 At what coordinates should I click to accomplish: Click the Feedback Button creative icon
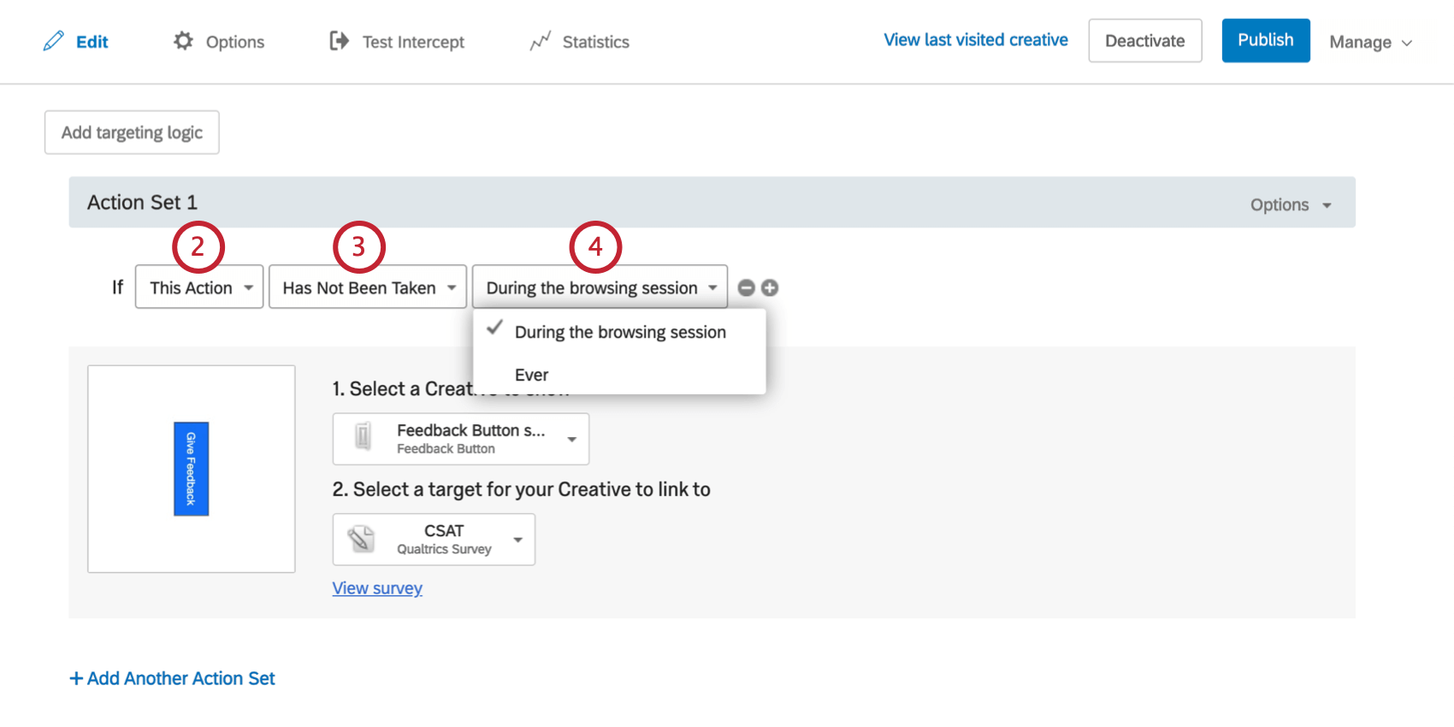pyautogui.click(x=363, y=437)
